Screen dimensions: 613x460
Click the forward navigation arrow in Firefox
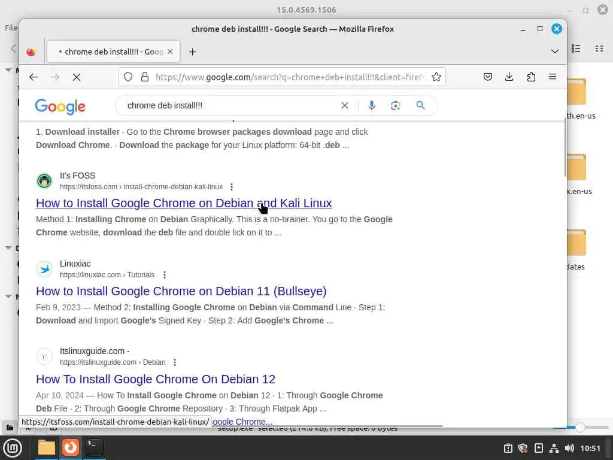[54, 77]
